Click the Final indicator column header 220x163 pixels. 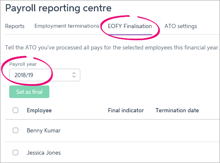[126, 111]
